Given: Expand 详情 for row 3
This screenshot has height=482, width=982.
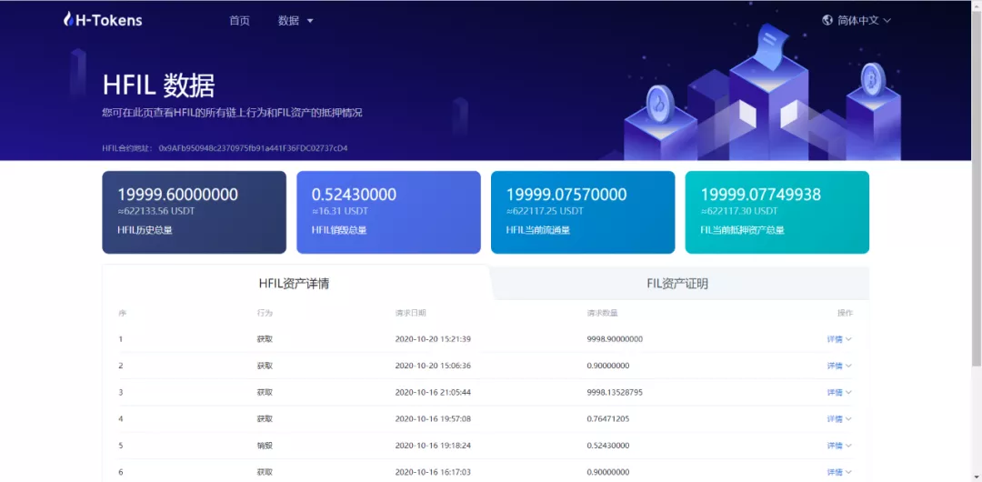Looking at the screenshot, I should pos(839,392).
